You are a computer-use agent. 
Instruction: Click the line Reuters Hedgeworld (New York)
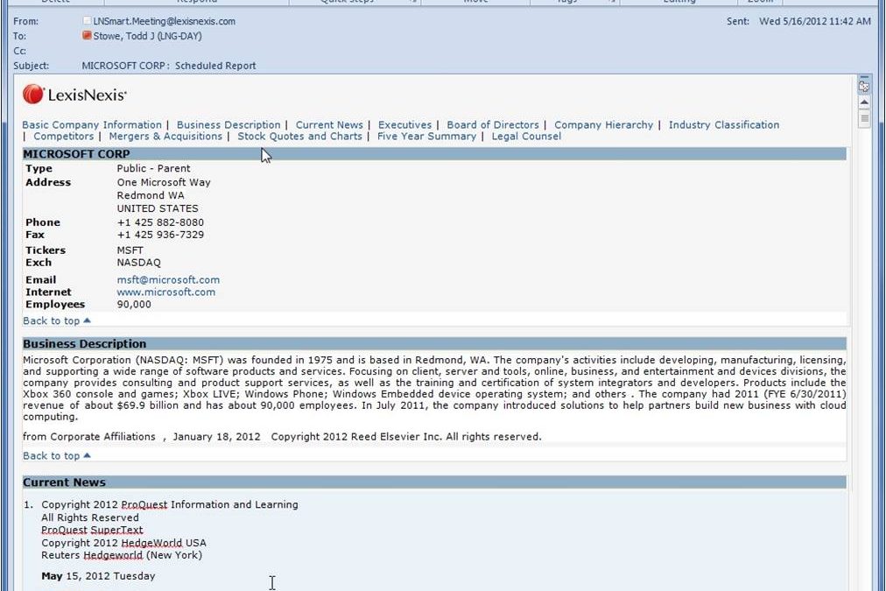(122, 555)
